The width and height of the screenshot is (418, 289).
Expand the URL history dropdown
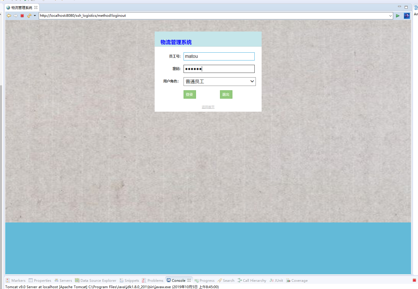(391, 16)
